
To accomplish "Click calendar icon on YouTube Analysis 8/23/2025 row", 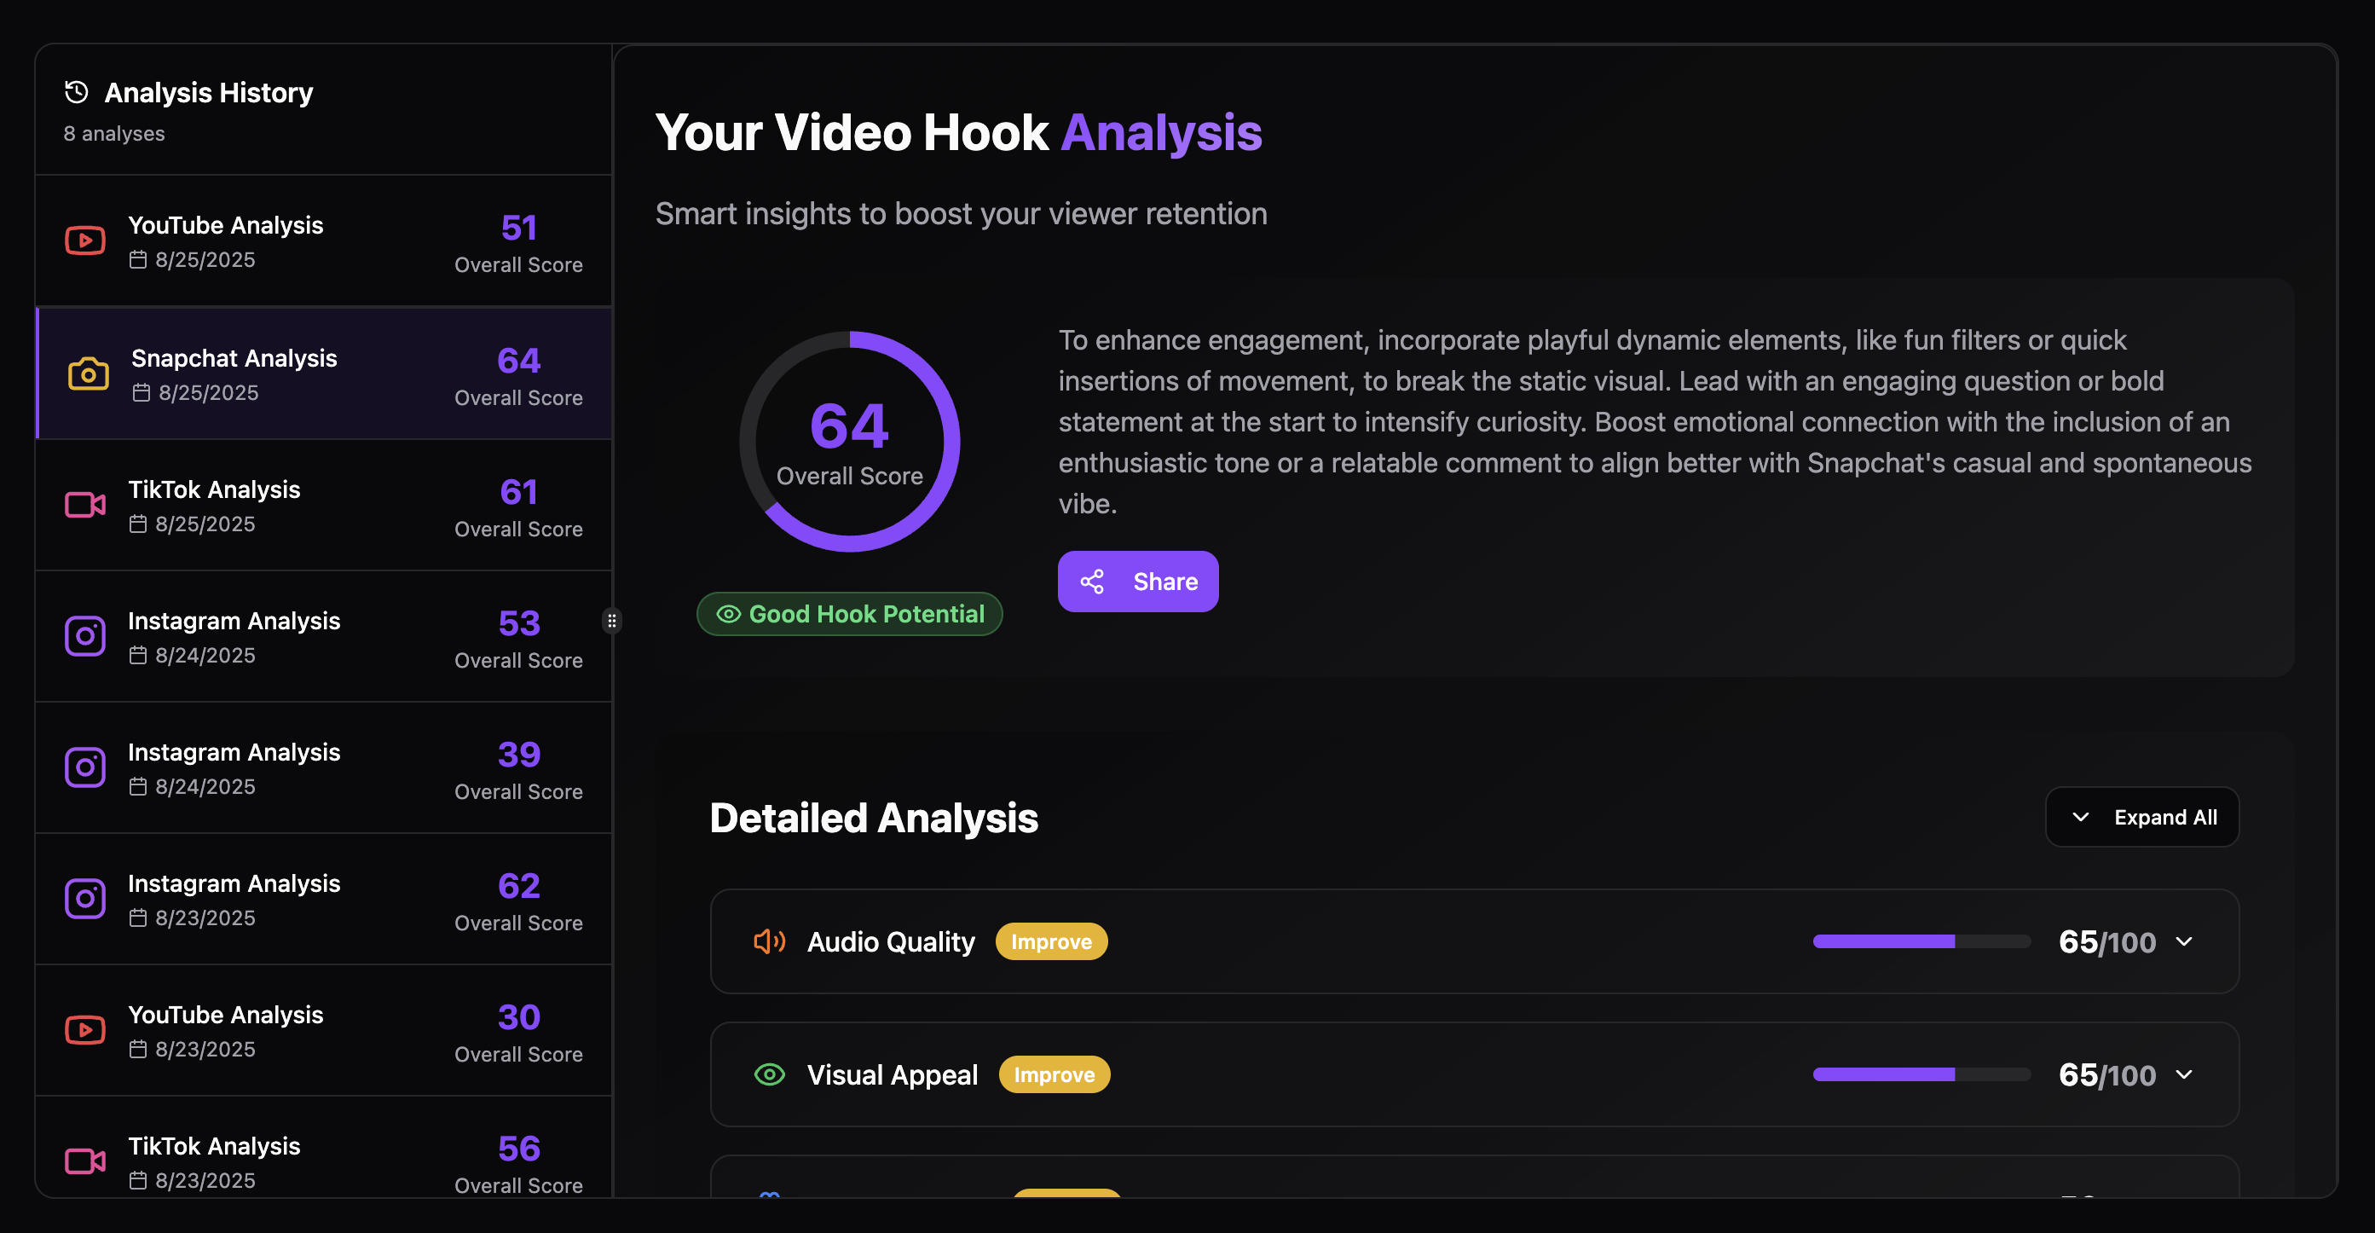I will pyautogui.click(x=137, y=1050).
